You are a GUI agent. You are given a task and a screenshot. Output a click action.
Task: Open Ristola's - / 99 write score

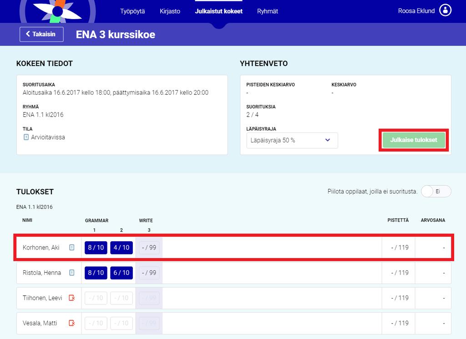pyautogui.click(x=149, y=273)
